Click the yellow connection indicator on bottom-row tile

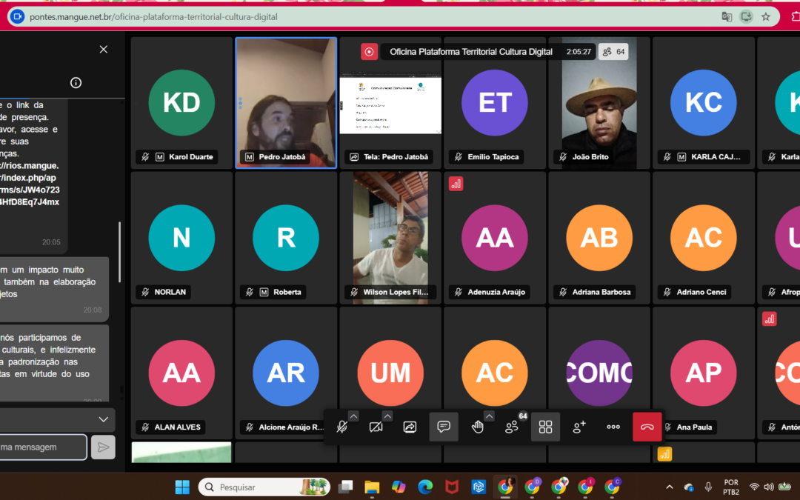pyautogui.click(x=664, y=454)
